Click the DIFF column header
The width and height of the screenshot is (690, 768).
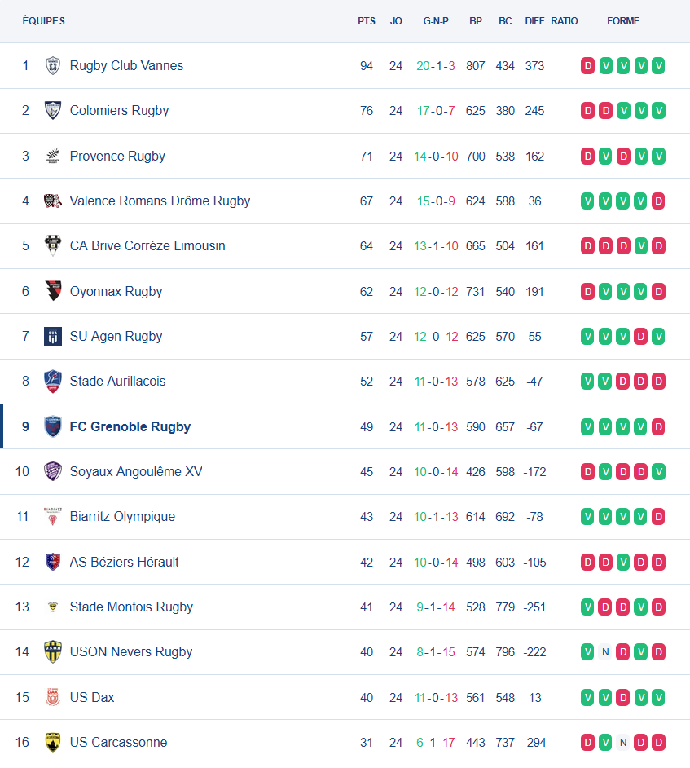[534, 21]
